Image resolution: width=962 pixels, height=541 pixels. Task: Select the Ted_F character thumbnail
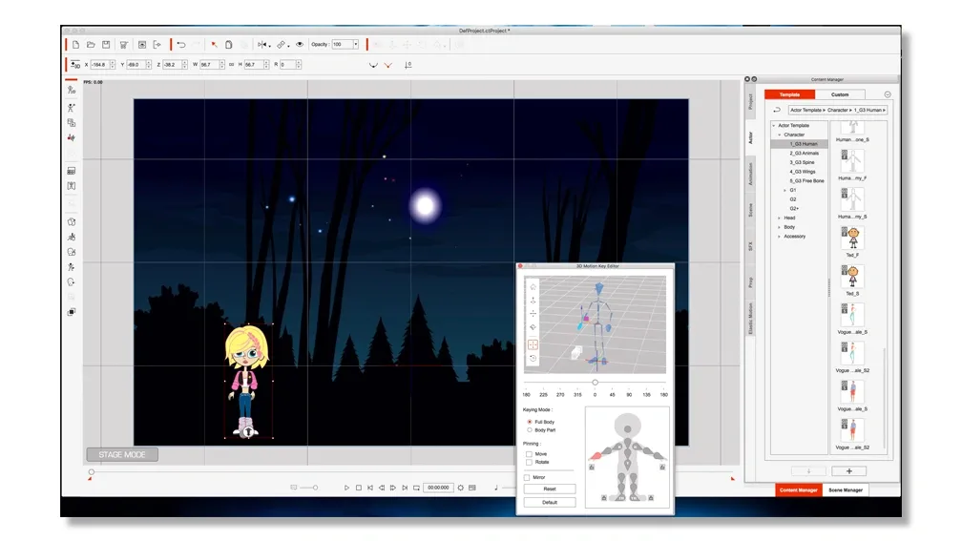852,238
